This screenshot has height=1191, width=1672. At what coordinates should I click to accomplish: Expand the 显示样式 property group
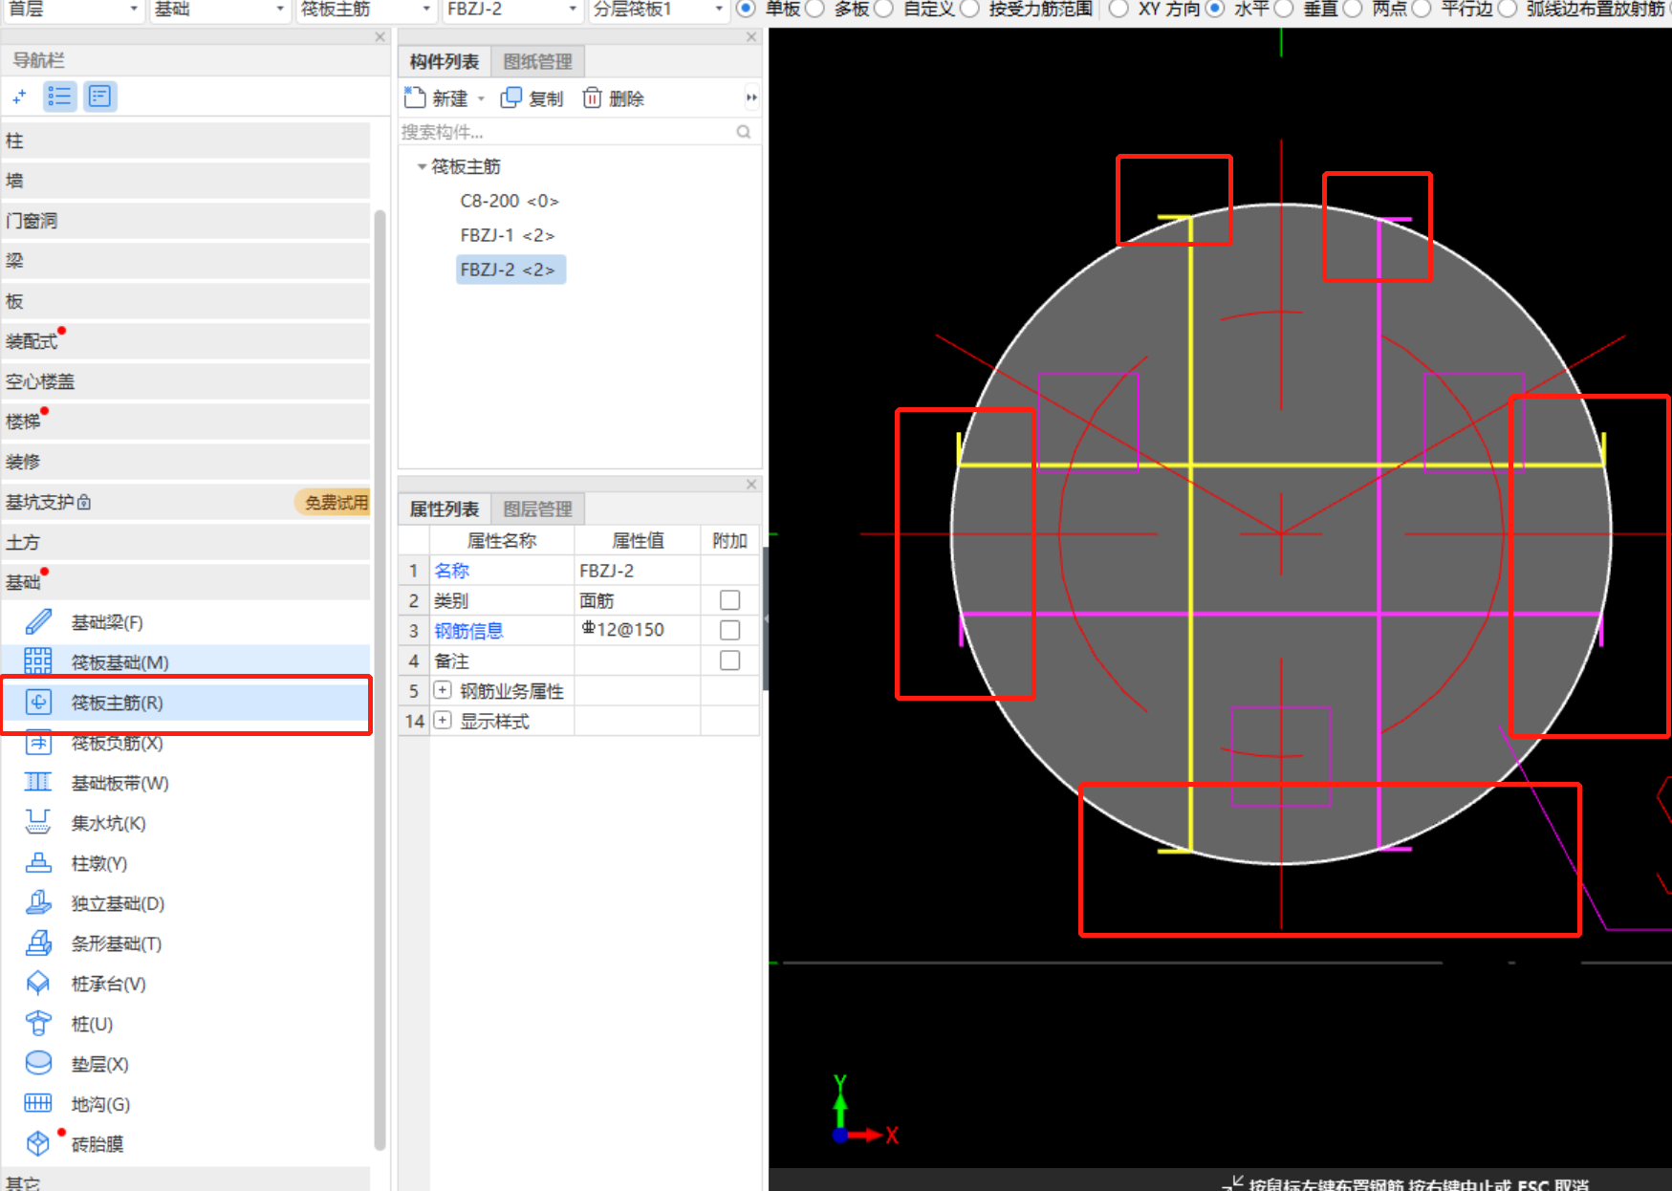443,721
